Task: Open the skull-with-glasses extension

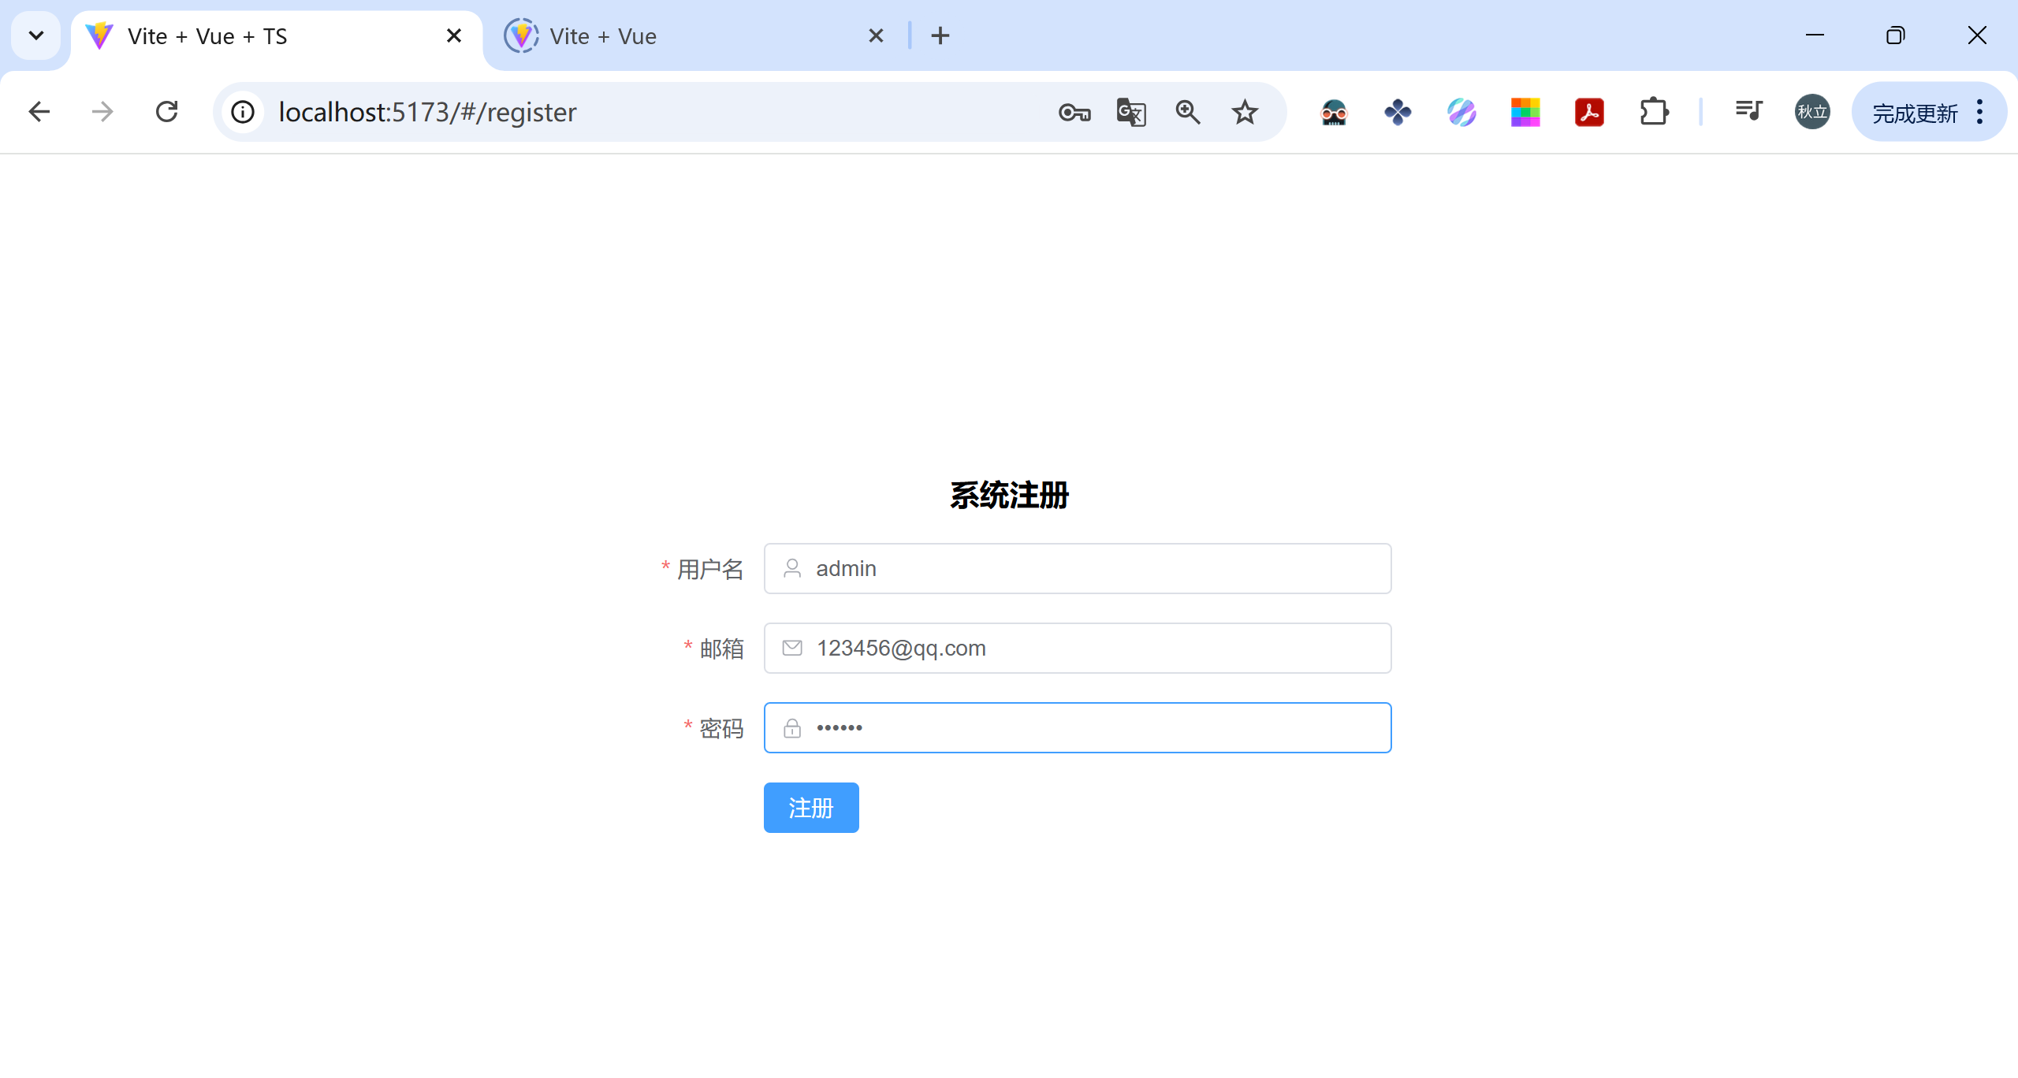Action: tap(1335, 112)
